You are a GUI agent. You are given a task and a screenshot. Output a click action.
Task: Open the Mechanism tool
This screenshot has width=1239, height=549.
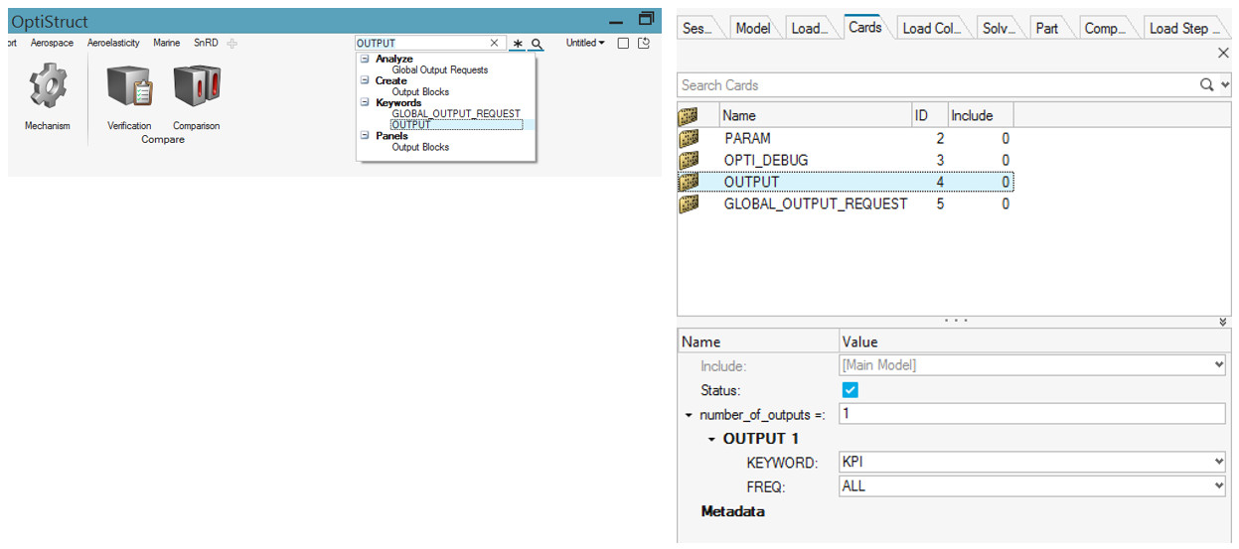coord(47,88)
